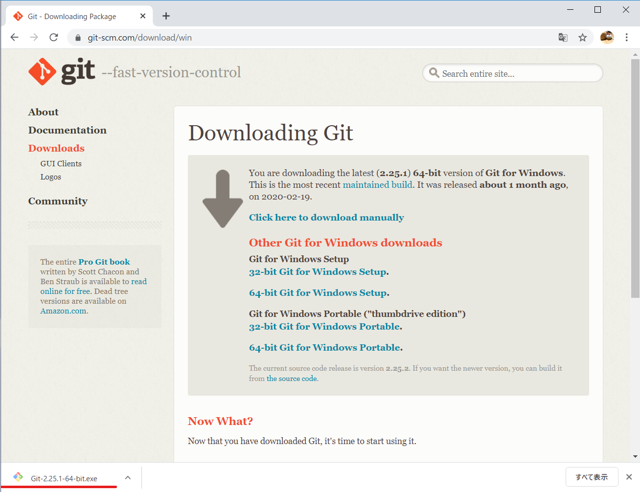Click the scrollbar up arrow
Image resolution: width=640 pixels, height=492 pixels.
[x=635, y=54]
